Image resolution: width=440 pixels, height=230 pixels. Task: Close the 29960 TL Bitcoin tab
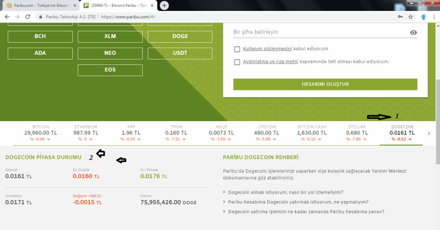152,5
